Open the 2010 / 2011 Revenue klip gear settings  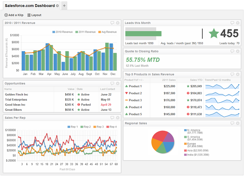[x=118, y=23]
